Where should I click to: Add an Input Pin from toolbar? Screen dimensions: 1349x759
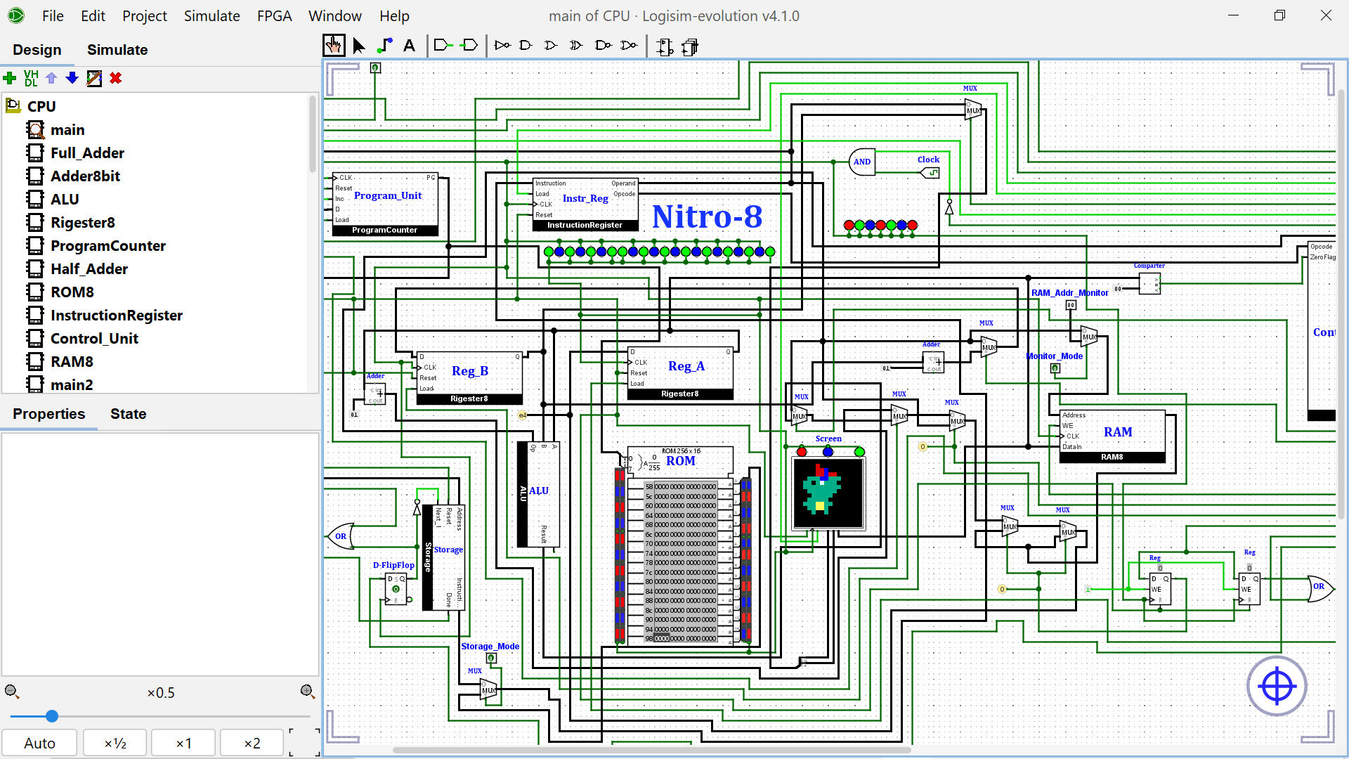(443, 46)
